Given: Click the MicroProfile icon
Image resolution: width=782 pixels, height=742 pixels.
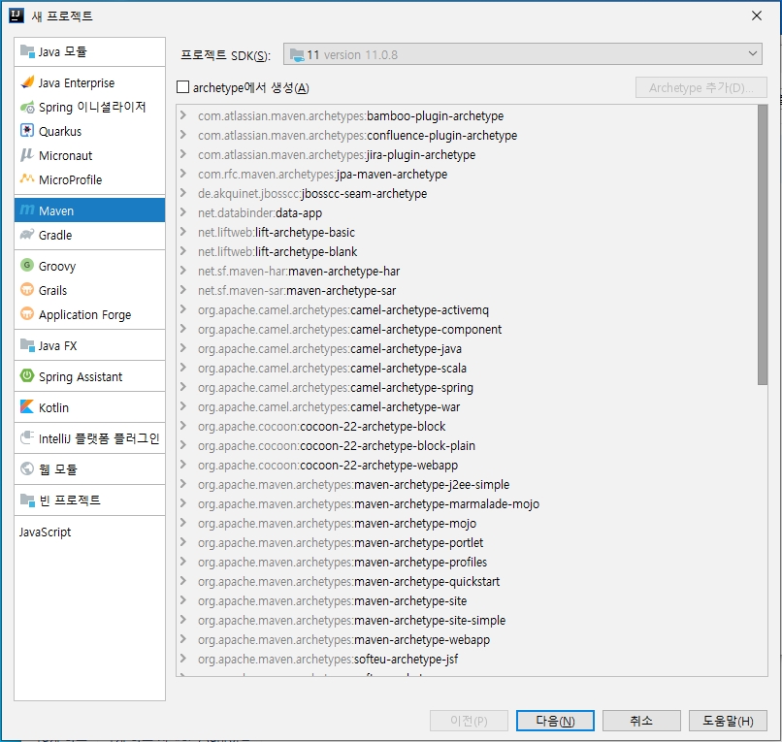Looking at the screenshot, I should 27,178.
